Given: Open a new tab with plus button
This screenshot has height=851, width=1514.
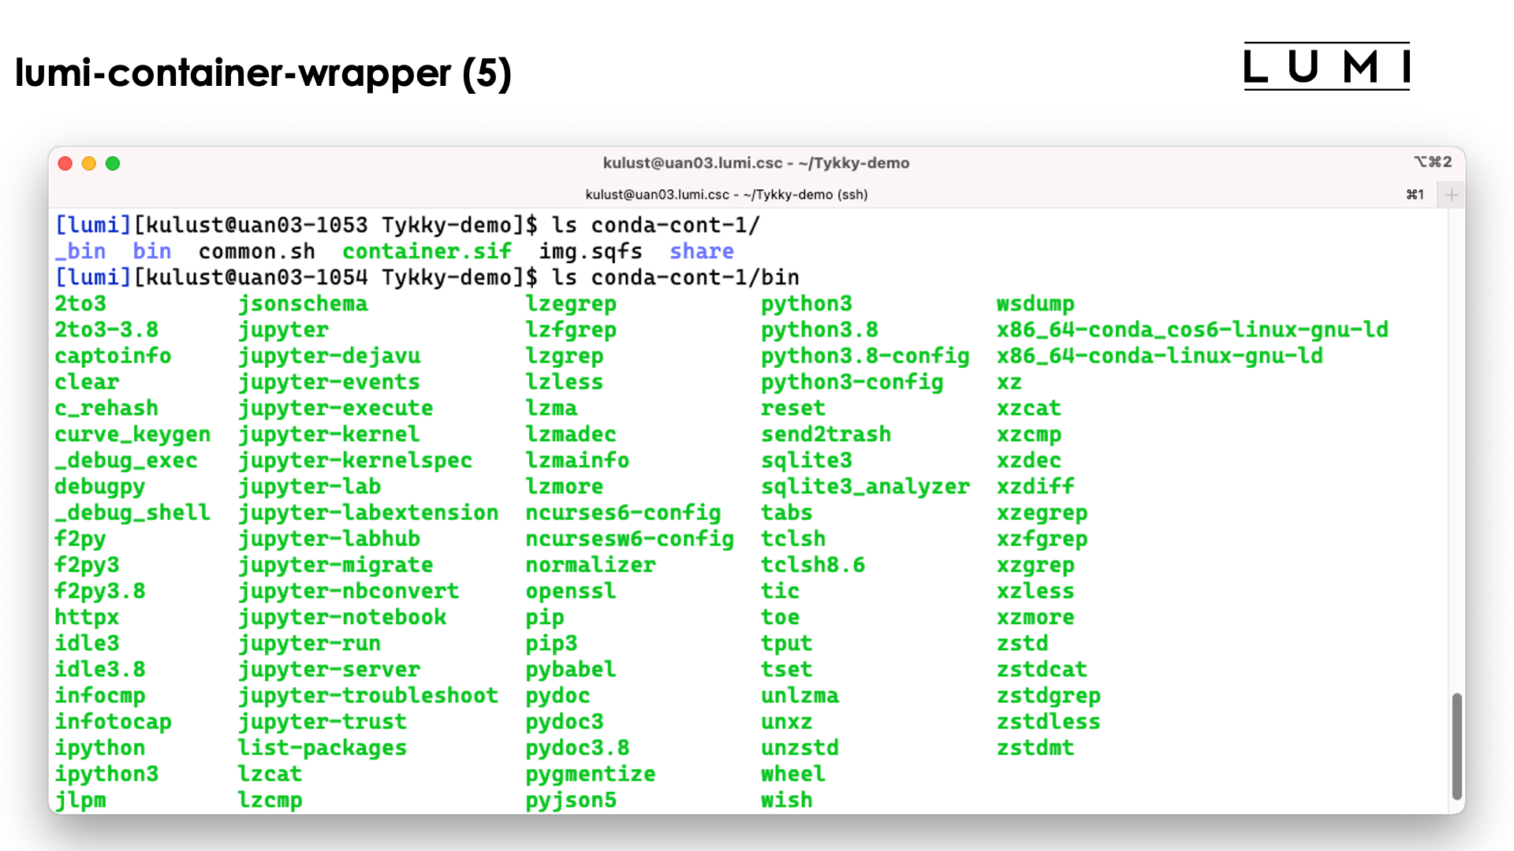Looking at the screenshot, I should click(1451, 195).
